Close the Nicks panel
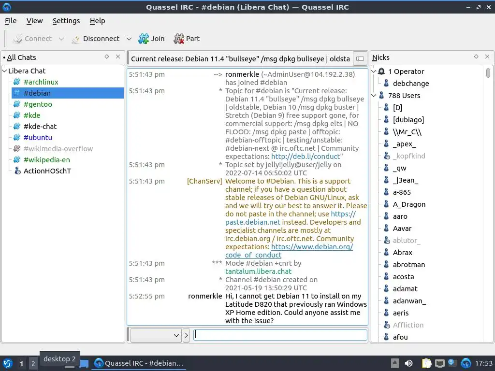This screenshot has height=371, width=495. (487, 57)
